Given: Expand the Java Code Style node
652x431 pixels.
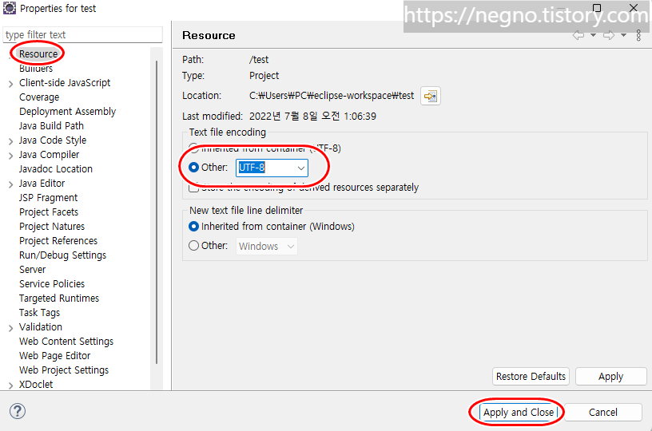Looking at the screenshot, I should 11,141.
